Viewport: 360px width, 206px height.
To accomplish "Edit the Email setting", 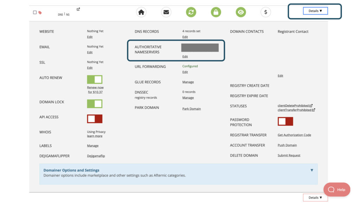I will 90,52.
